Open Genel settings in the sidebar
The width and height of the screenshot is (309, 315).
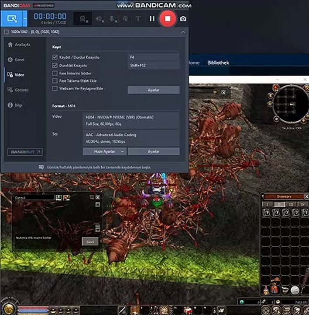tap(16, 59)
